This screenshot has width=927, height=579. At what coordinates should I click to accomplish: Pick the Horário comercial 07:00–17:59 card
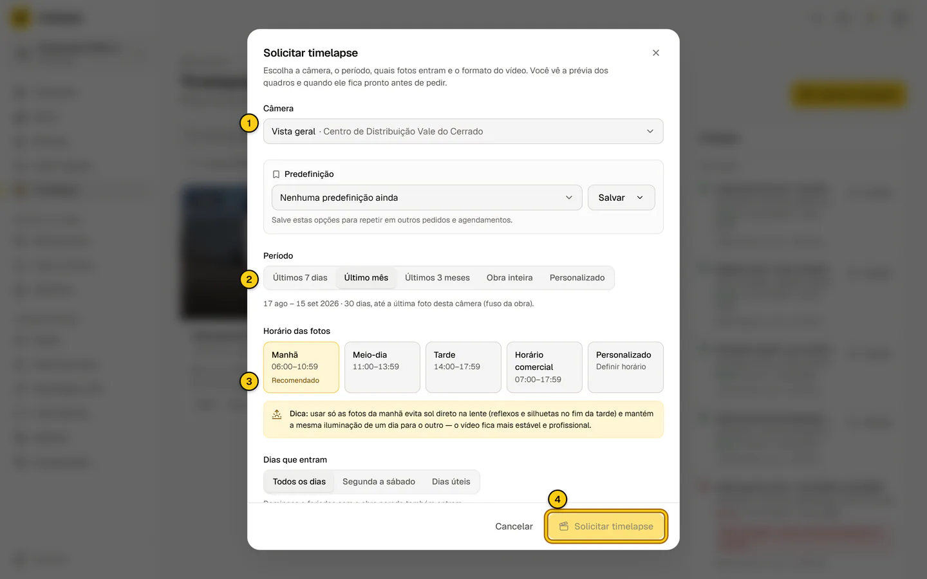545,367
